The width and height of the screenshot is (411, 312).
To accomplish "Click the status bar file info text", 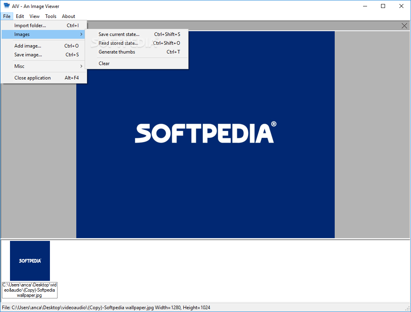I will [106, 308].
